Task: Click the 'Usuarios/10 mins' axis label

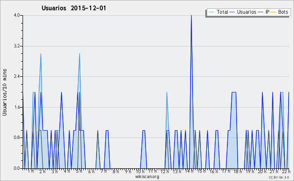Action: 4,92
